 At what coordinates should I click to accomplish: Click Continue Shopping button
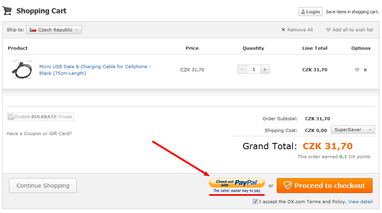(43, 186)
